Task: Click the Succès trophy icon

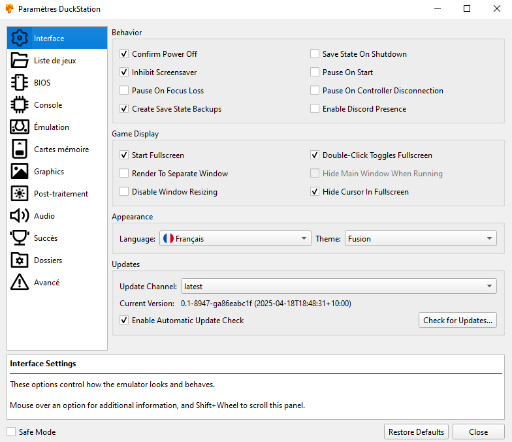Action: [x=20, y=238]
